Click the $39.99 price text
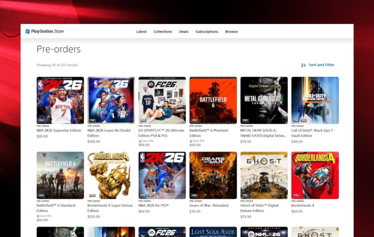Image resolution: width=374 pixels, height=237 pixels. [x=195, y=211]
